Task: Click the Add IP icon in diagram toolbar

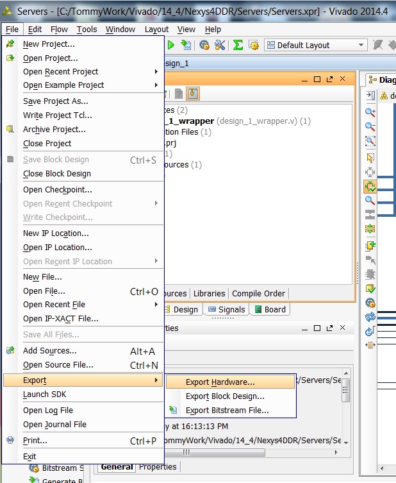Action: click(370, 246)
